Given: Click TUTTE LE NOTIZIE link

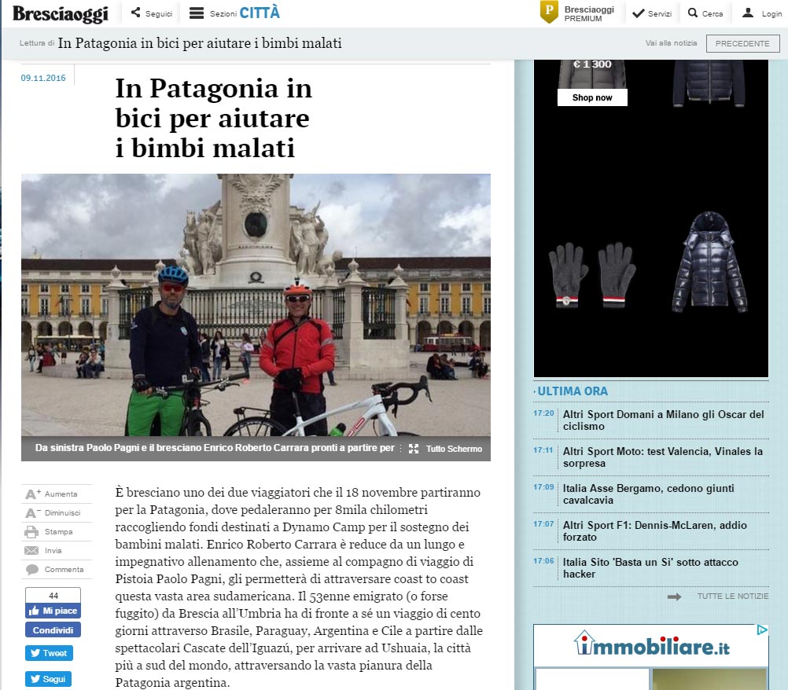Looking at the screenshot, I should tap(733, 596).
